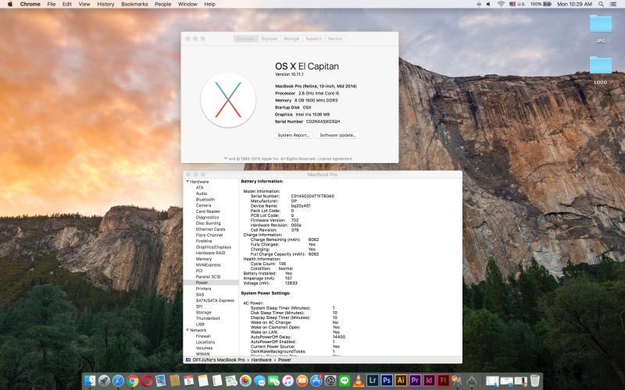Select Memory in the Hardware list
Viewport: 625px width, 390px height.
(x=204, y=259)
